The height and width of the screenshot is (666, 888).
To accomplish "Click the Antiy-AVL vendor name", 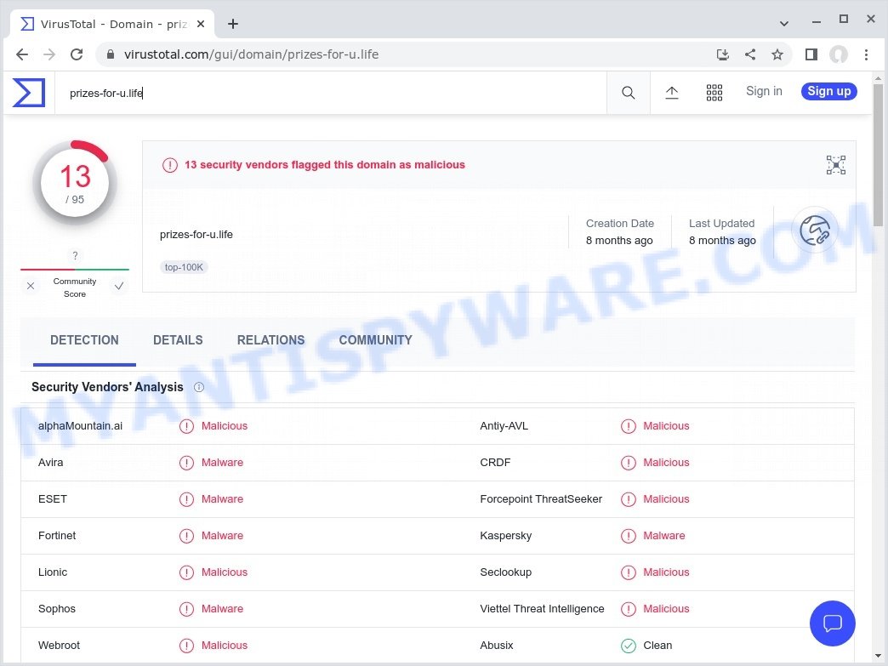I will pyautogui.click(x=504, y=426).
